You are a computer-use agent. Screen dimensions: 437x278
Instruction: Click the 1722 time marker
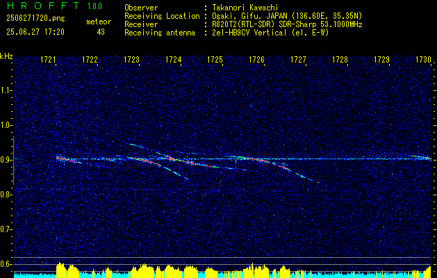click(90, 60)
